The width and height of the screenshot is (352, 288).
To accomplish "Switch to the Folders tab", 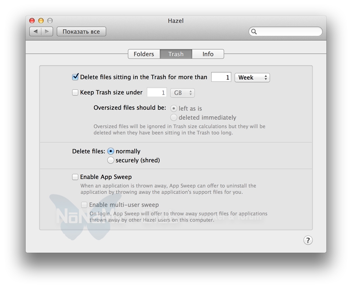I will [x=144, y=54].
